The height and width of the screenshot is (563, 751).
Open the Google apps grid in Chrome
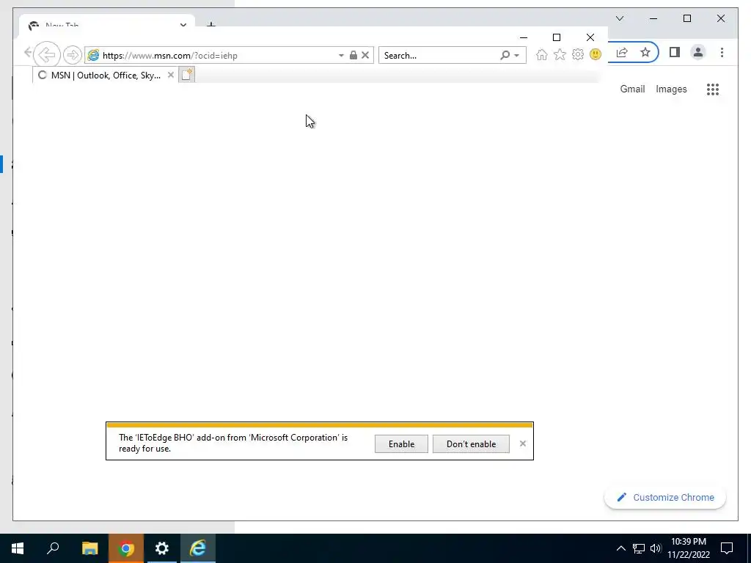click(x=713, y=89)
